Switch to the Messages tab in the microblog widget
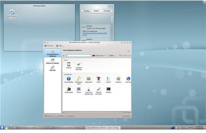 click(107, 11)
